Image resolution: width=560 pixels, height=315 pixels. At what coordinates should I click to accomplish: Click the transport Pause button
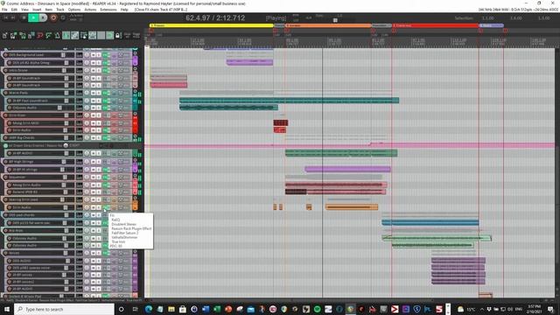coord(43,17)
